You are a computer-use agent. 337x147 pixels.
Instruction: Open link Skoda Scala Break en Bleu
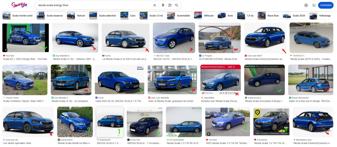coord(74,143)
